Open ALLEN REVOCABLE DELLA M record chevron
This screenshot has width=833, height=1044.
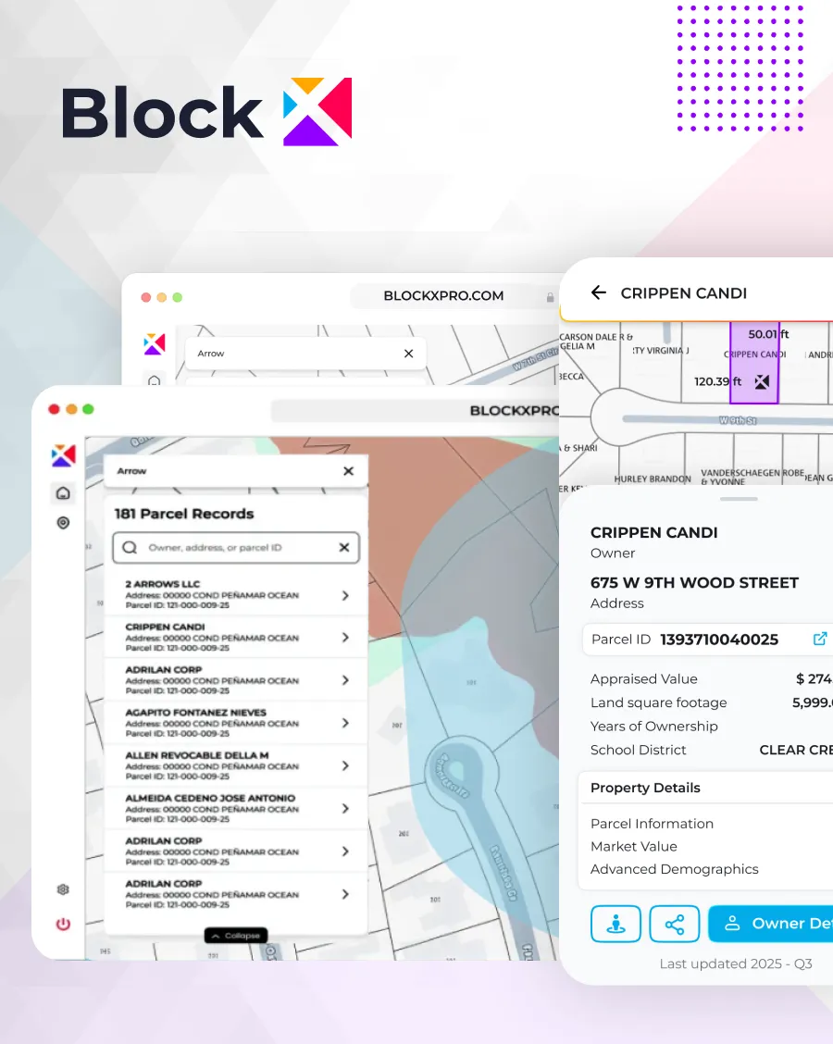coord(345,765)
